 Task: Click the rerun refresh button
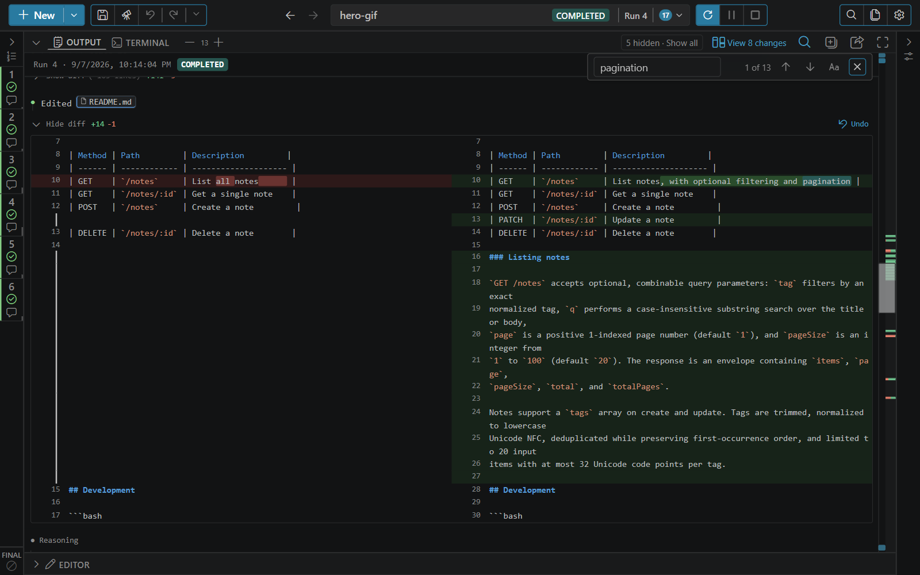[x=708, y=16]
